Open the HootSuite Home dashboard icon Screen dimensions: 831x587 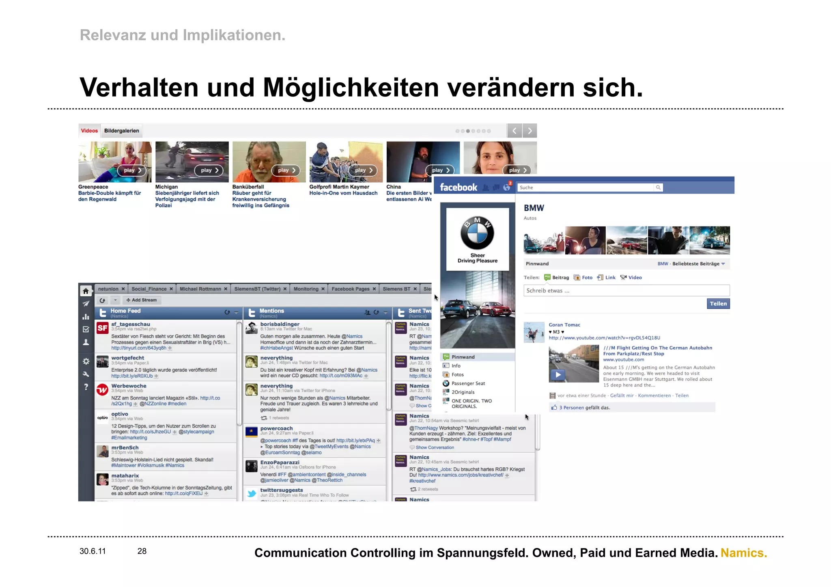click(x=86, y=291)
